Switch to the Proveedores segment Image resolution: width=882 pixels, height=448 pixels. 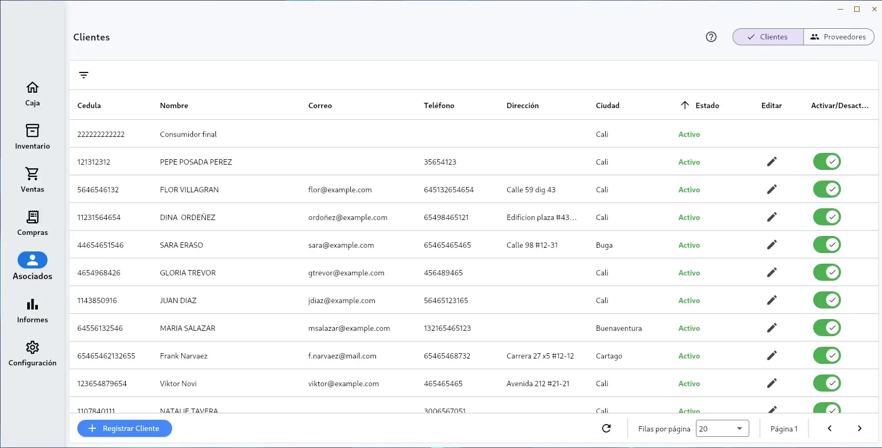[839, 37]
